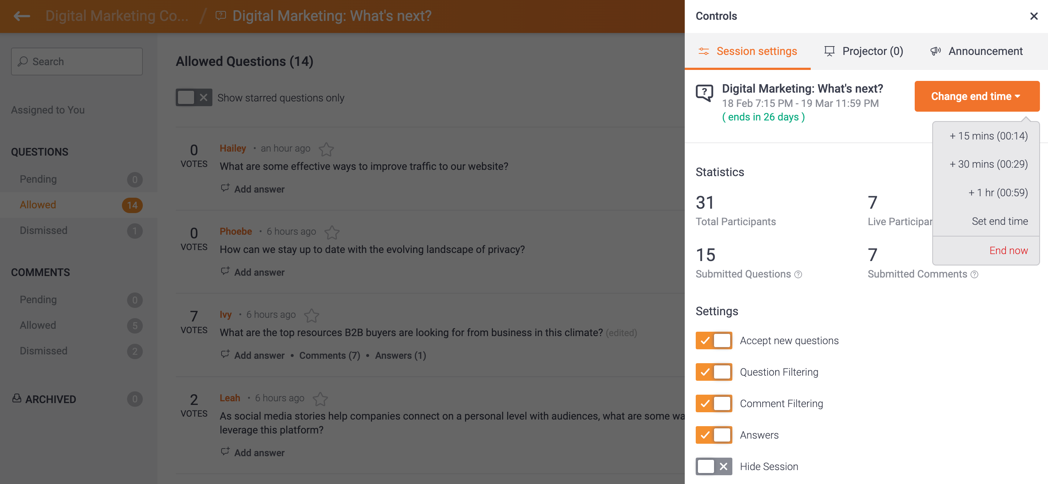Open Answers (1) on Ivy's question
Viewport: 1048px width, 484px height.
tap(400, 355)
